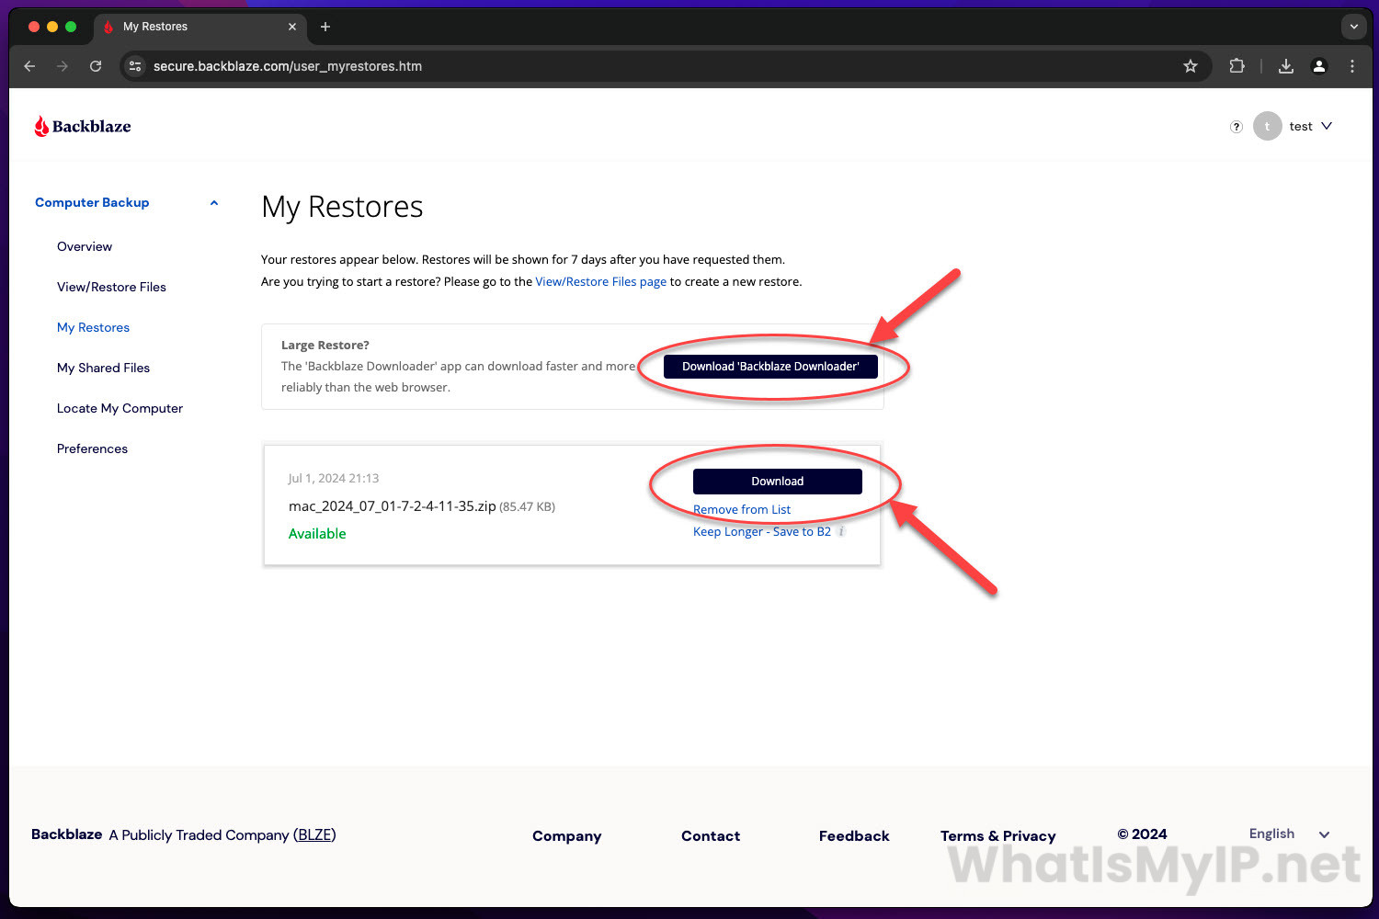Open Locate My Computer
This screenshot has height=919, width=1379.
click(120, 408)
